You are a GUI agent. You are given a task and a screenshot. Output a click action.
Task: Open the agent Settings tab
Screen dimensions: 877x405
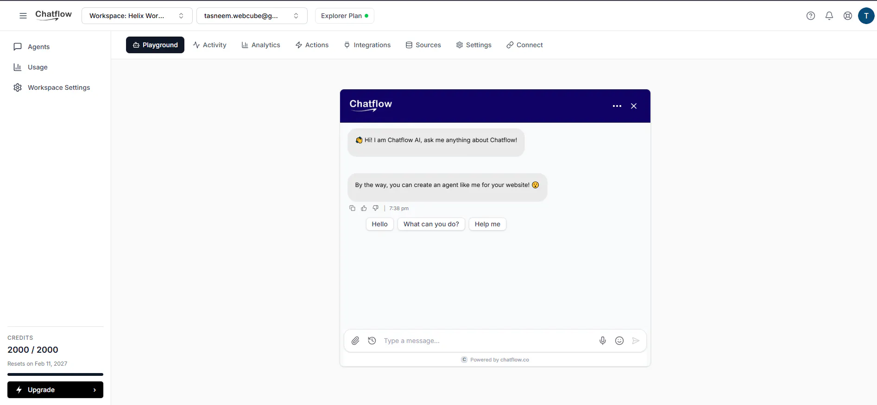tap(474, 45)
